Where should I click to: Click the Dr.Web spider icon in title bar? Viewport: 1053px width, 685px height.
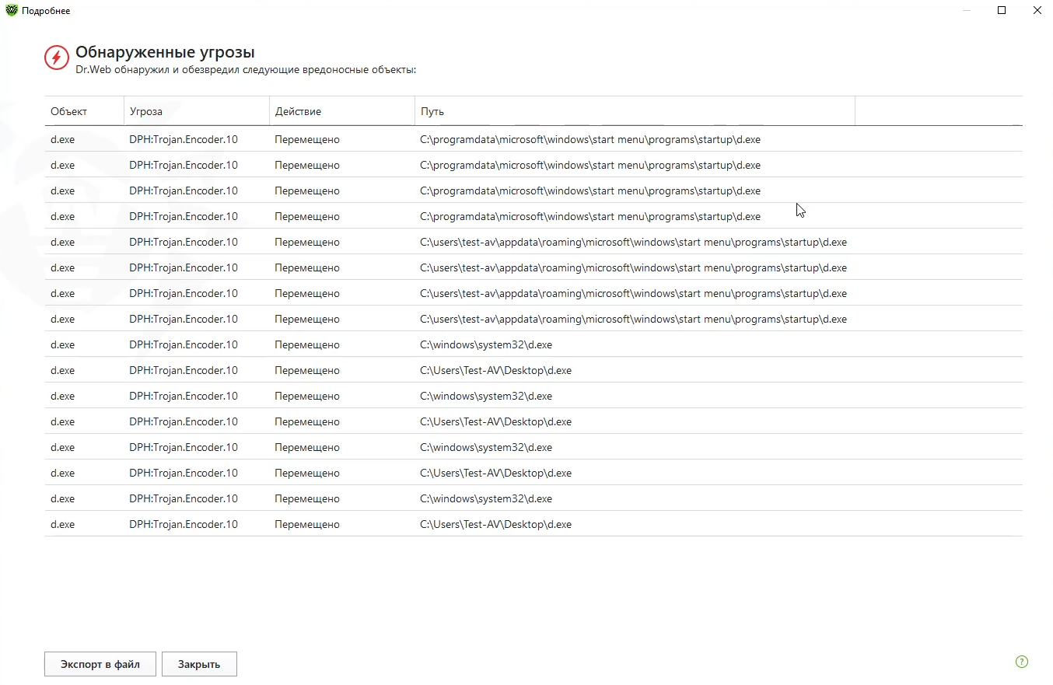(x=11, y=11)
